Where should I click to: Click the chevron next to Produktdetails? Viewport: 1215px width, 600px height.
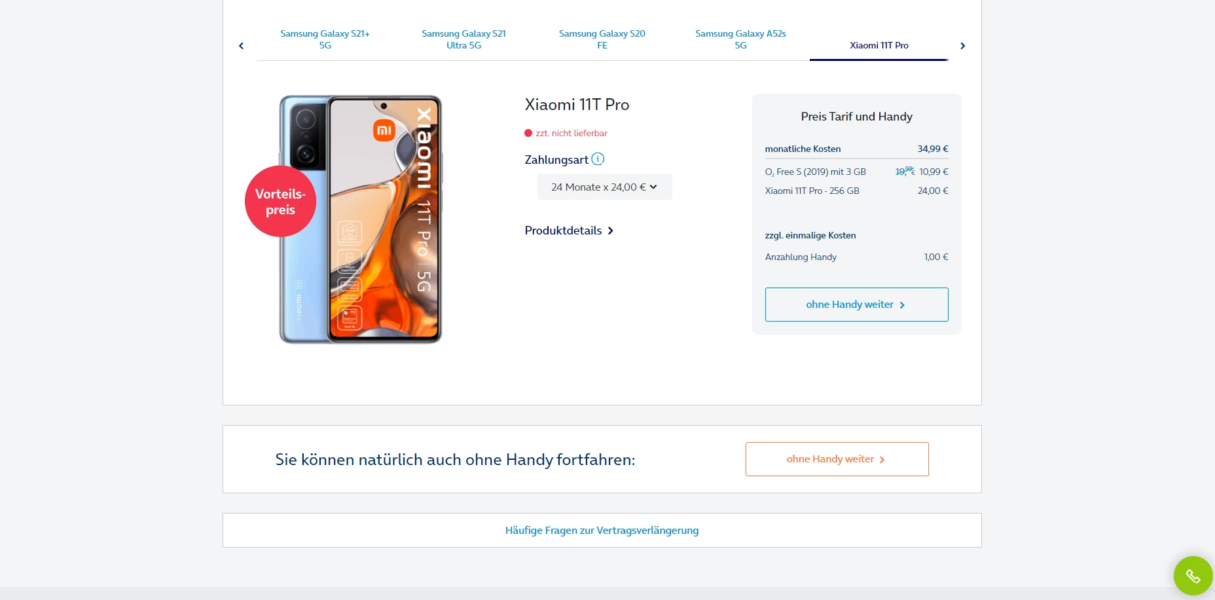click(x=610, y=231)
